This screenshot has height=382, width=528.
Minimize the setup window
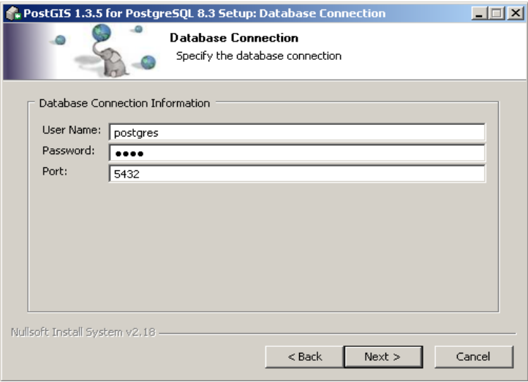pyautogui.click(x=479, y=13)
